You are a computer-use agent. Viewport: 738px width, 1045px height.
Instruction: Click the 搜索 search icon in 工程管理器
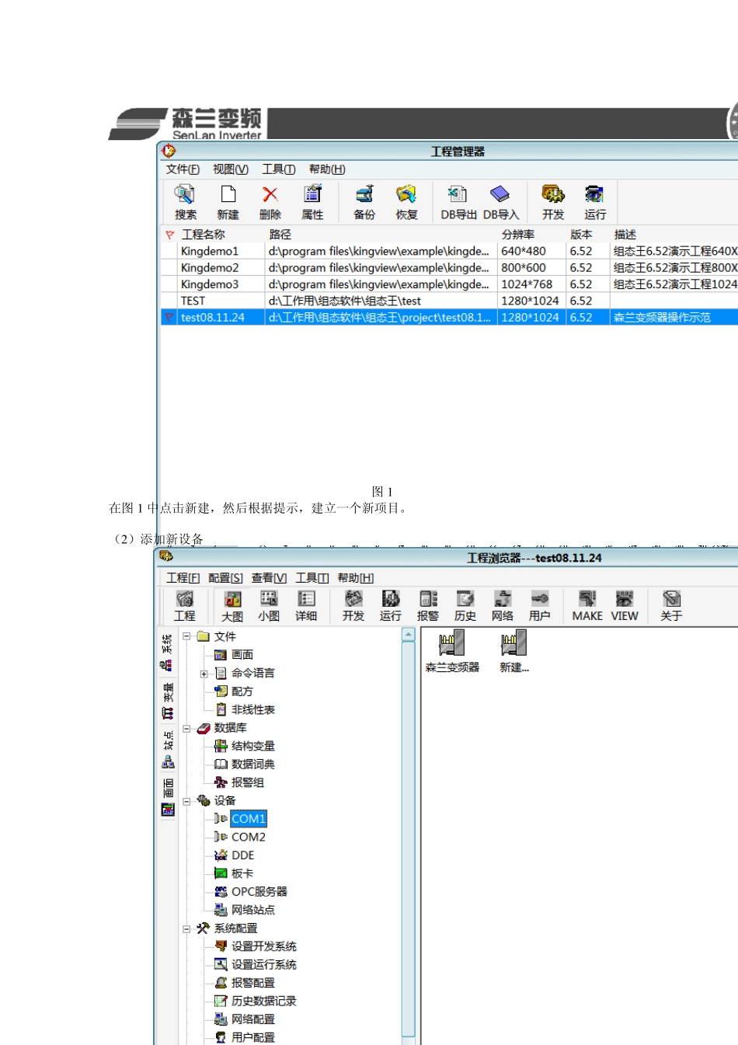pyautogui.click(x=185, y=202)
